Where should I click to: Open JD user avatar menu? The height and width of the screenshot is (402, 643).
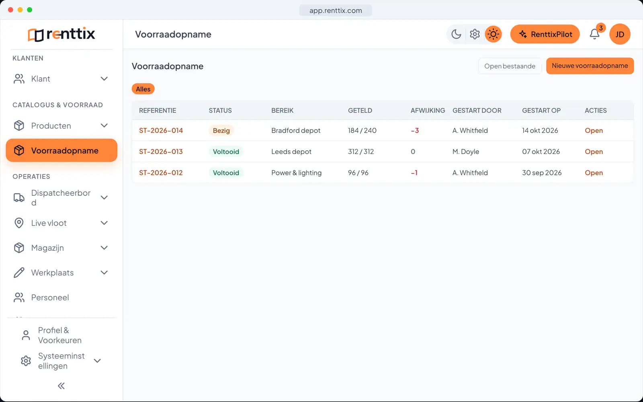(620, 34)
